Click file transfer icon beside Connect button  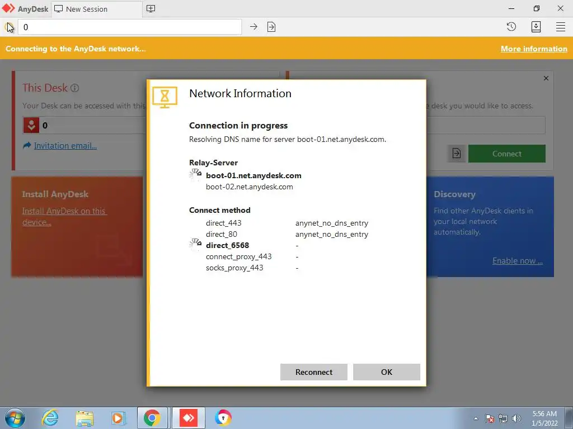tap(457, 153)
